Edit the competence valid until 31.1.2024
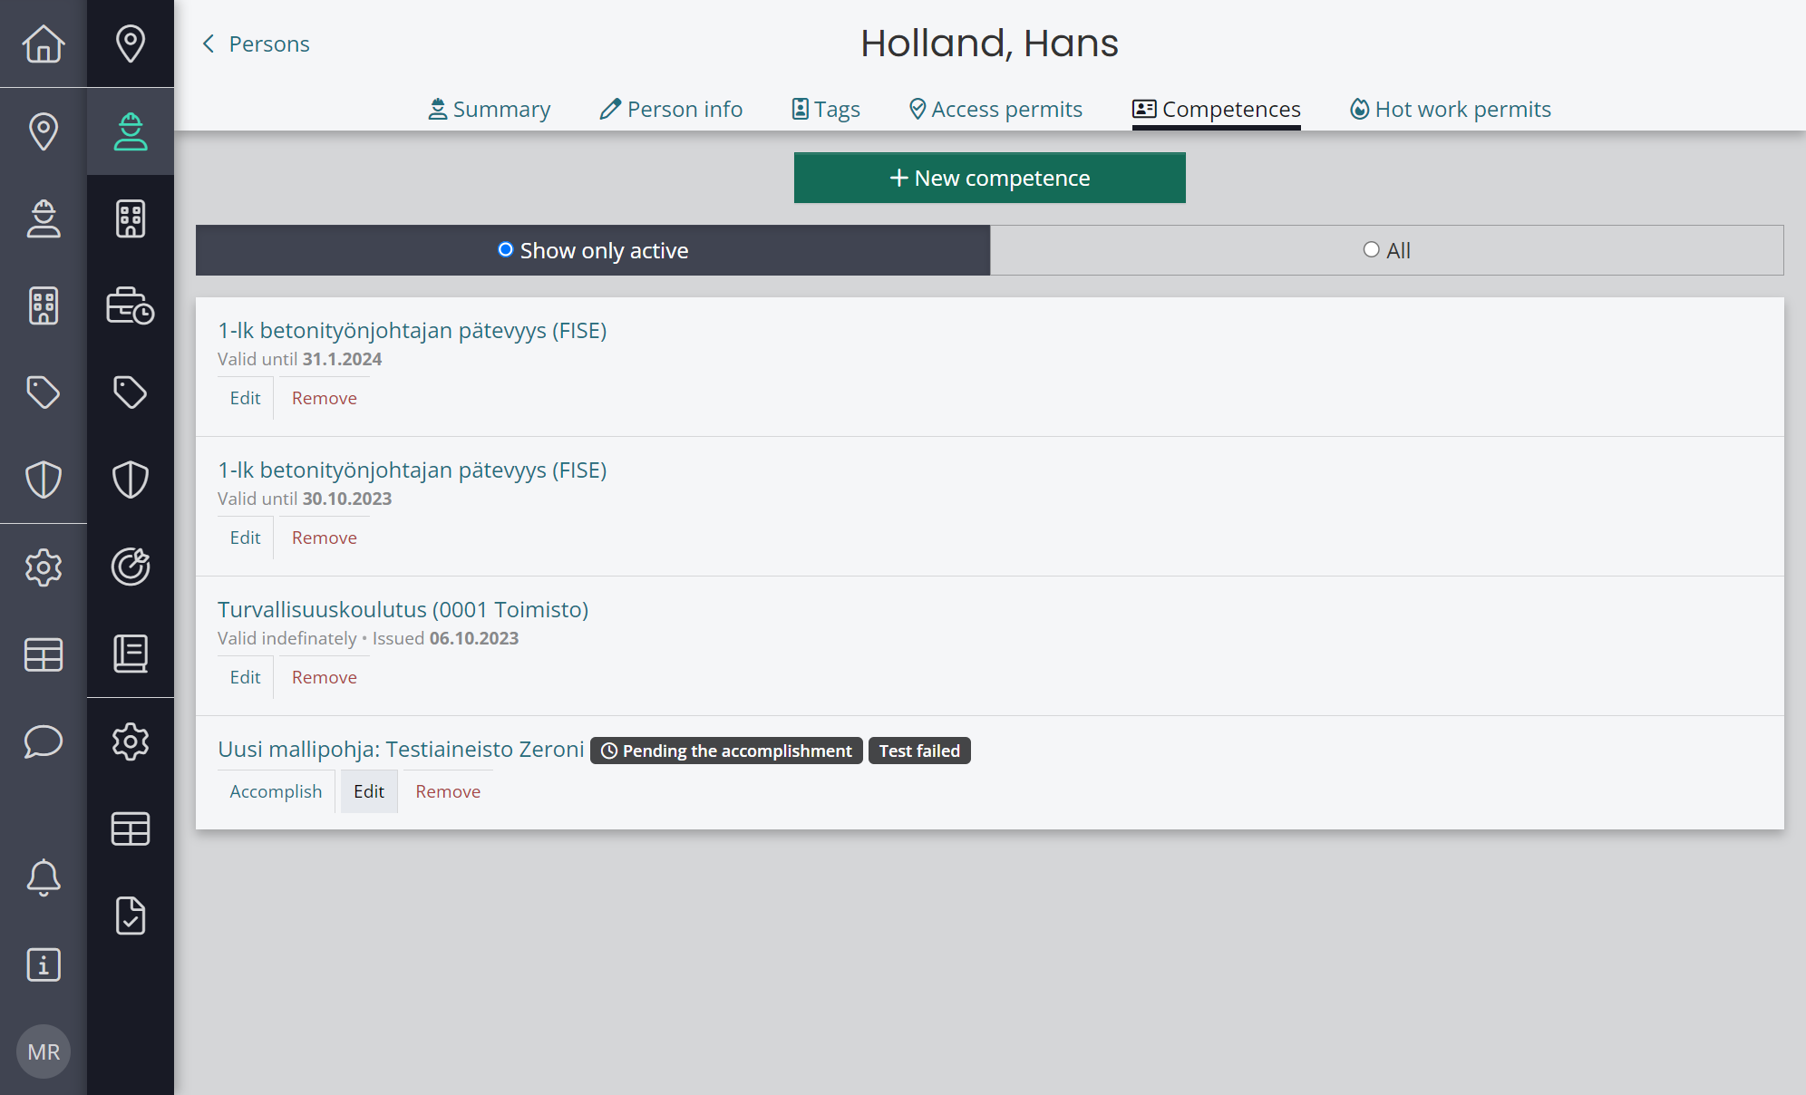Viewport: 1806px width, 1095px height. (x=245, y=398)
